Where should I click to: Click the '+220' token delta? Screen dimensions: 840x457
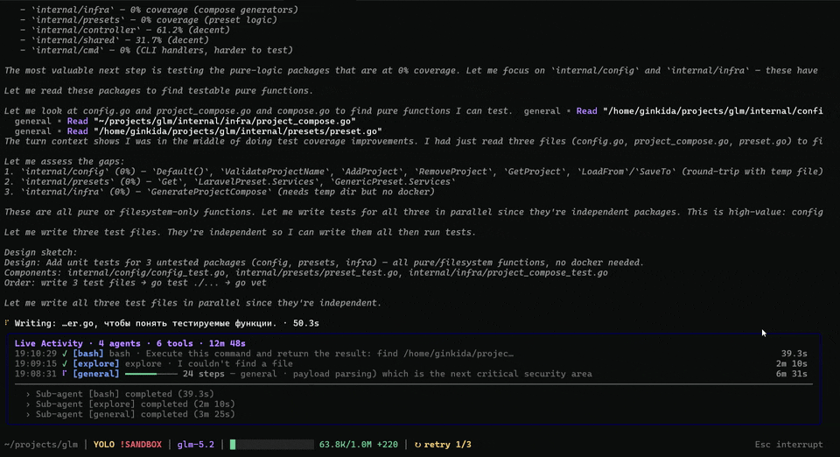(x=387, y=445)
